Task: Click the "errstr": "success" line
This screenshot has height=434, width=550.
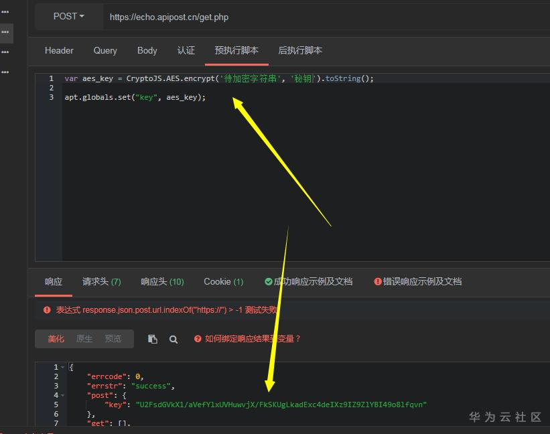Action: coord(131,386)
